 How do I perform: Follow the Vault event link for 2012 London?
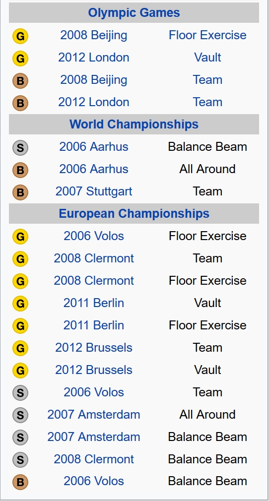pyautogui.click(x=207, y=58)
